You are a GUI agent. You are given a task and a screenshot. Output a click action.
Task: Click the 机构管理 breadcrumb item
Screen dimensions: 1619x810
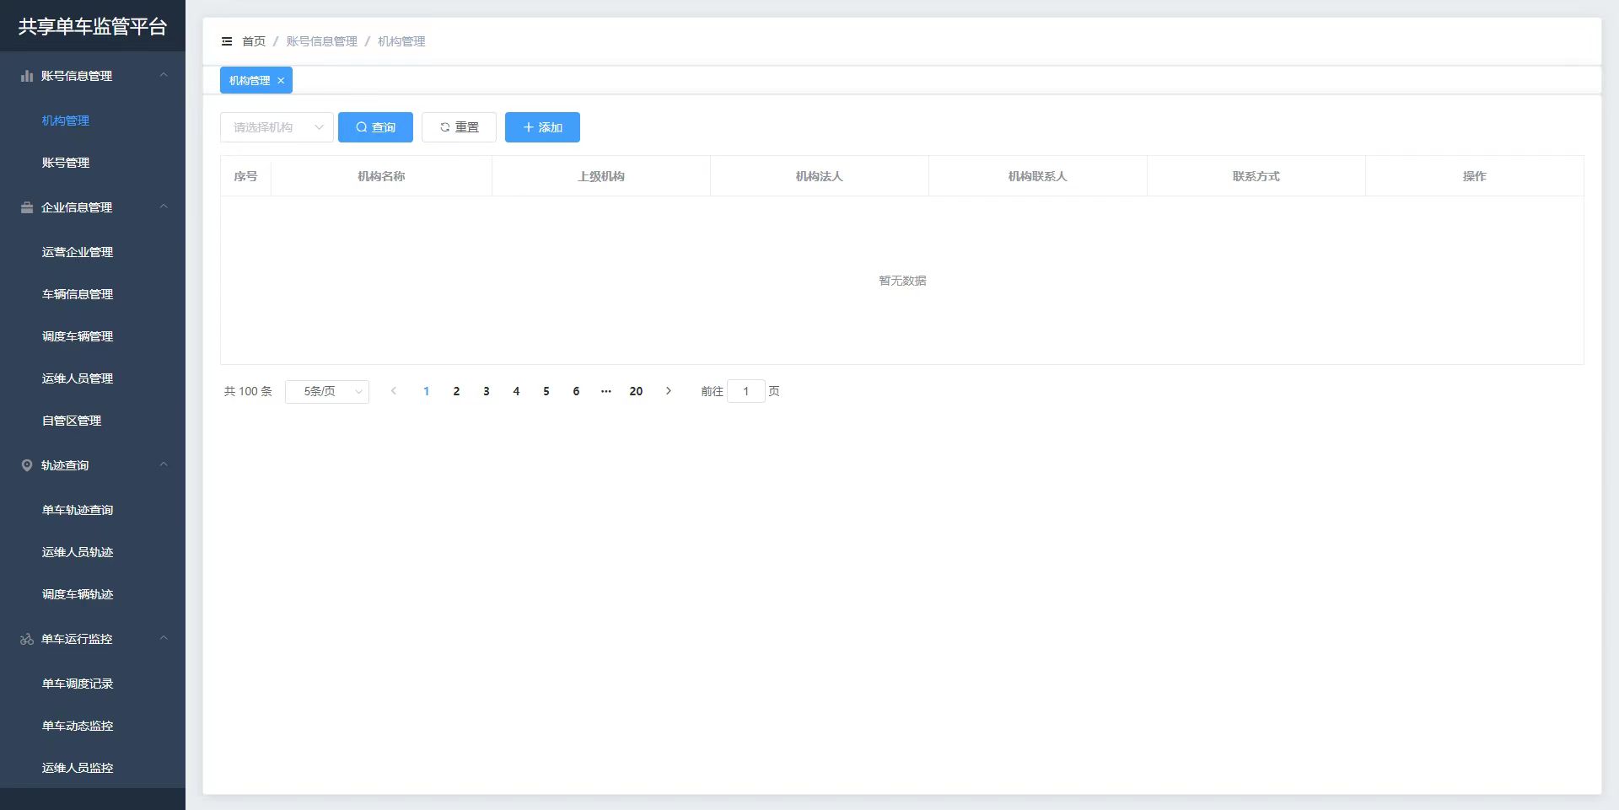401,41
